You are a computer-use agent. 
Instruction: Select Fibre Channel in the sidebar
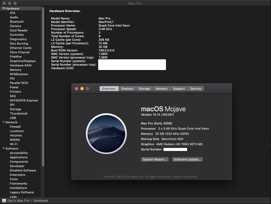(20, 52)
